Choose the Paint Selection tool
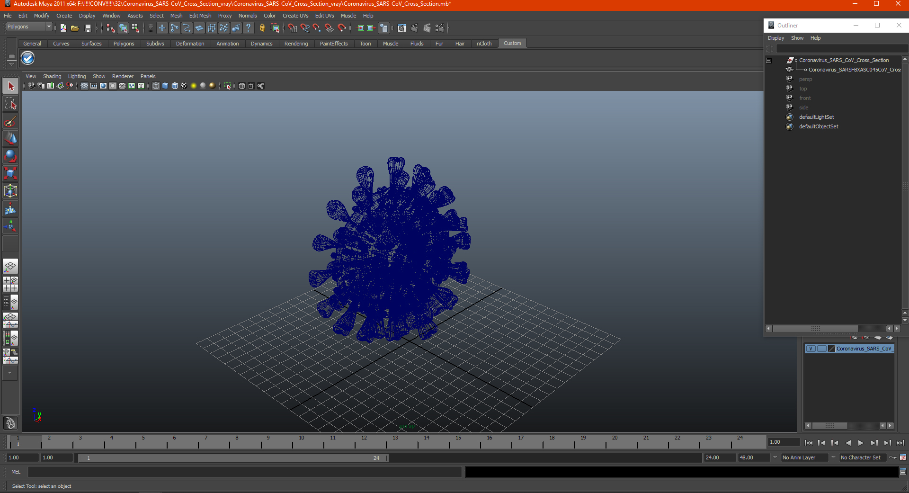The width and height of the screenshot is (909, 493). [x=10, y=121]
